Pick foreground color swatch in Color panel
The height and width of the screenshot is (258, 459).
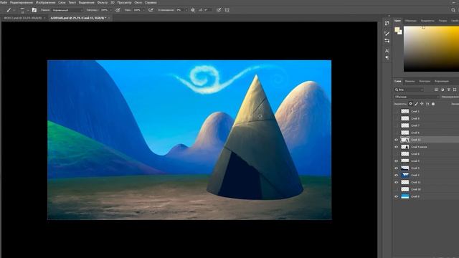(x=397, y=29)
